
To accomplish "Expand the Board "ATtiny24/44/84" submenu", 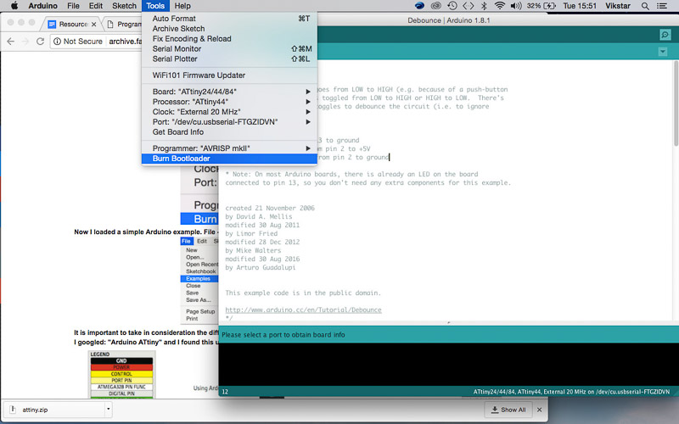I will click(229, 92).
